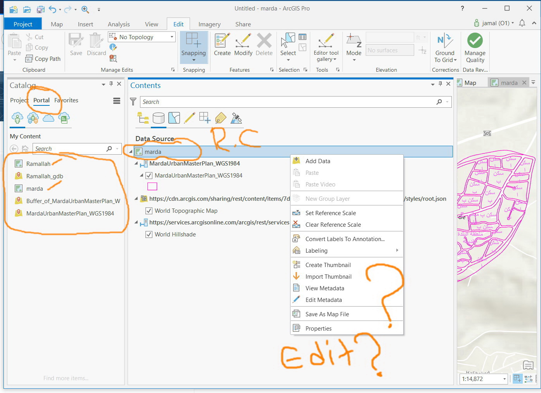Show My Groups portal icon
The width and height of the screenshot is (541, 393).
[x=33, y=118]
